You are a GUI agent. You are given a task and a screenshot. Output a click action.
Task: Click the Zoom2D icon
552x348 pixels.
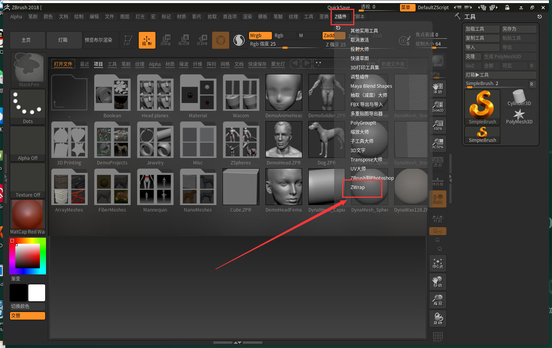[438, 107]
